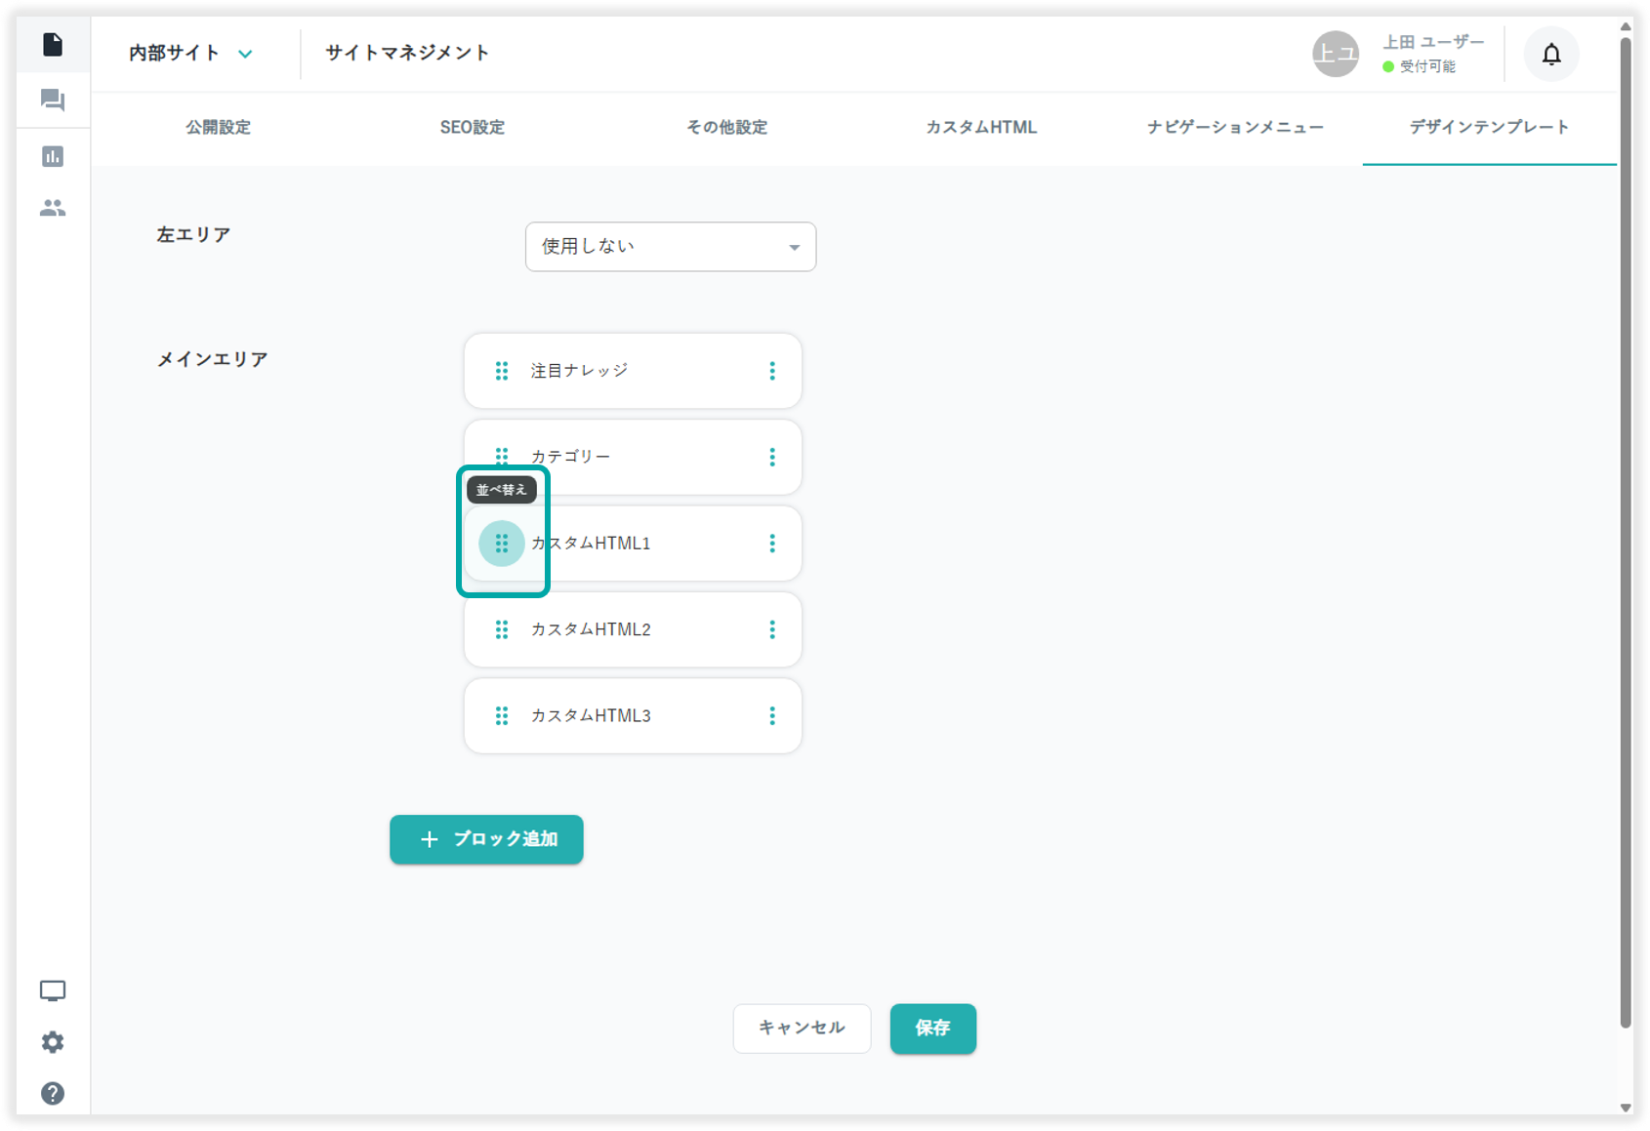Switch to the ナビゲーションメニュー tab
This screenshot has height=1131, width=1650.
click(x=1235, y=128)
